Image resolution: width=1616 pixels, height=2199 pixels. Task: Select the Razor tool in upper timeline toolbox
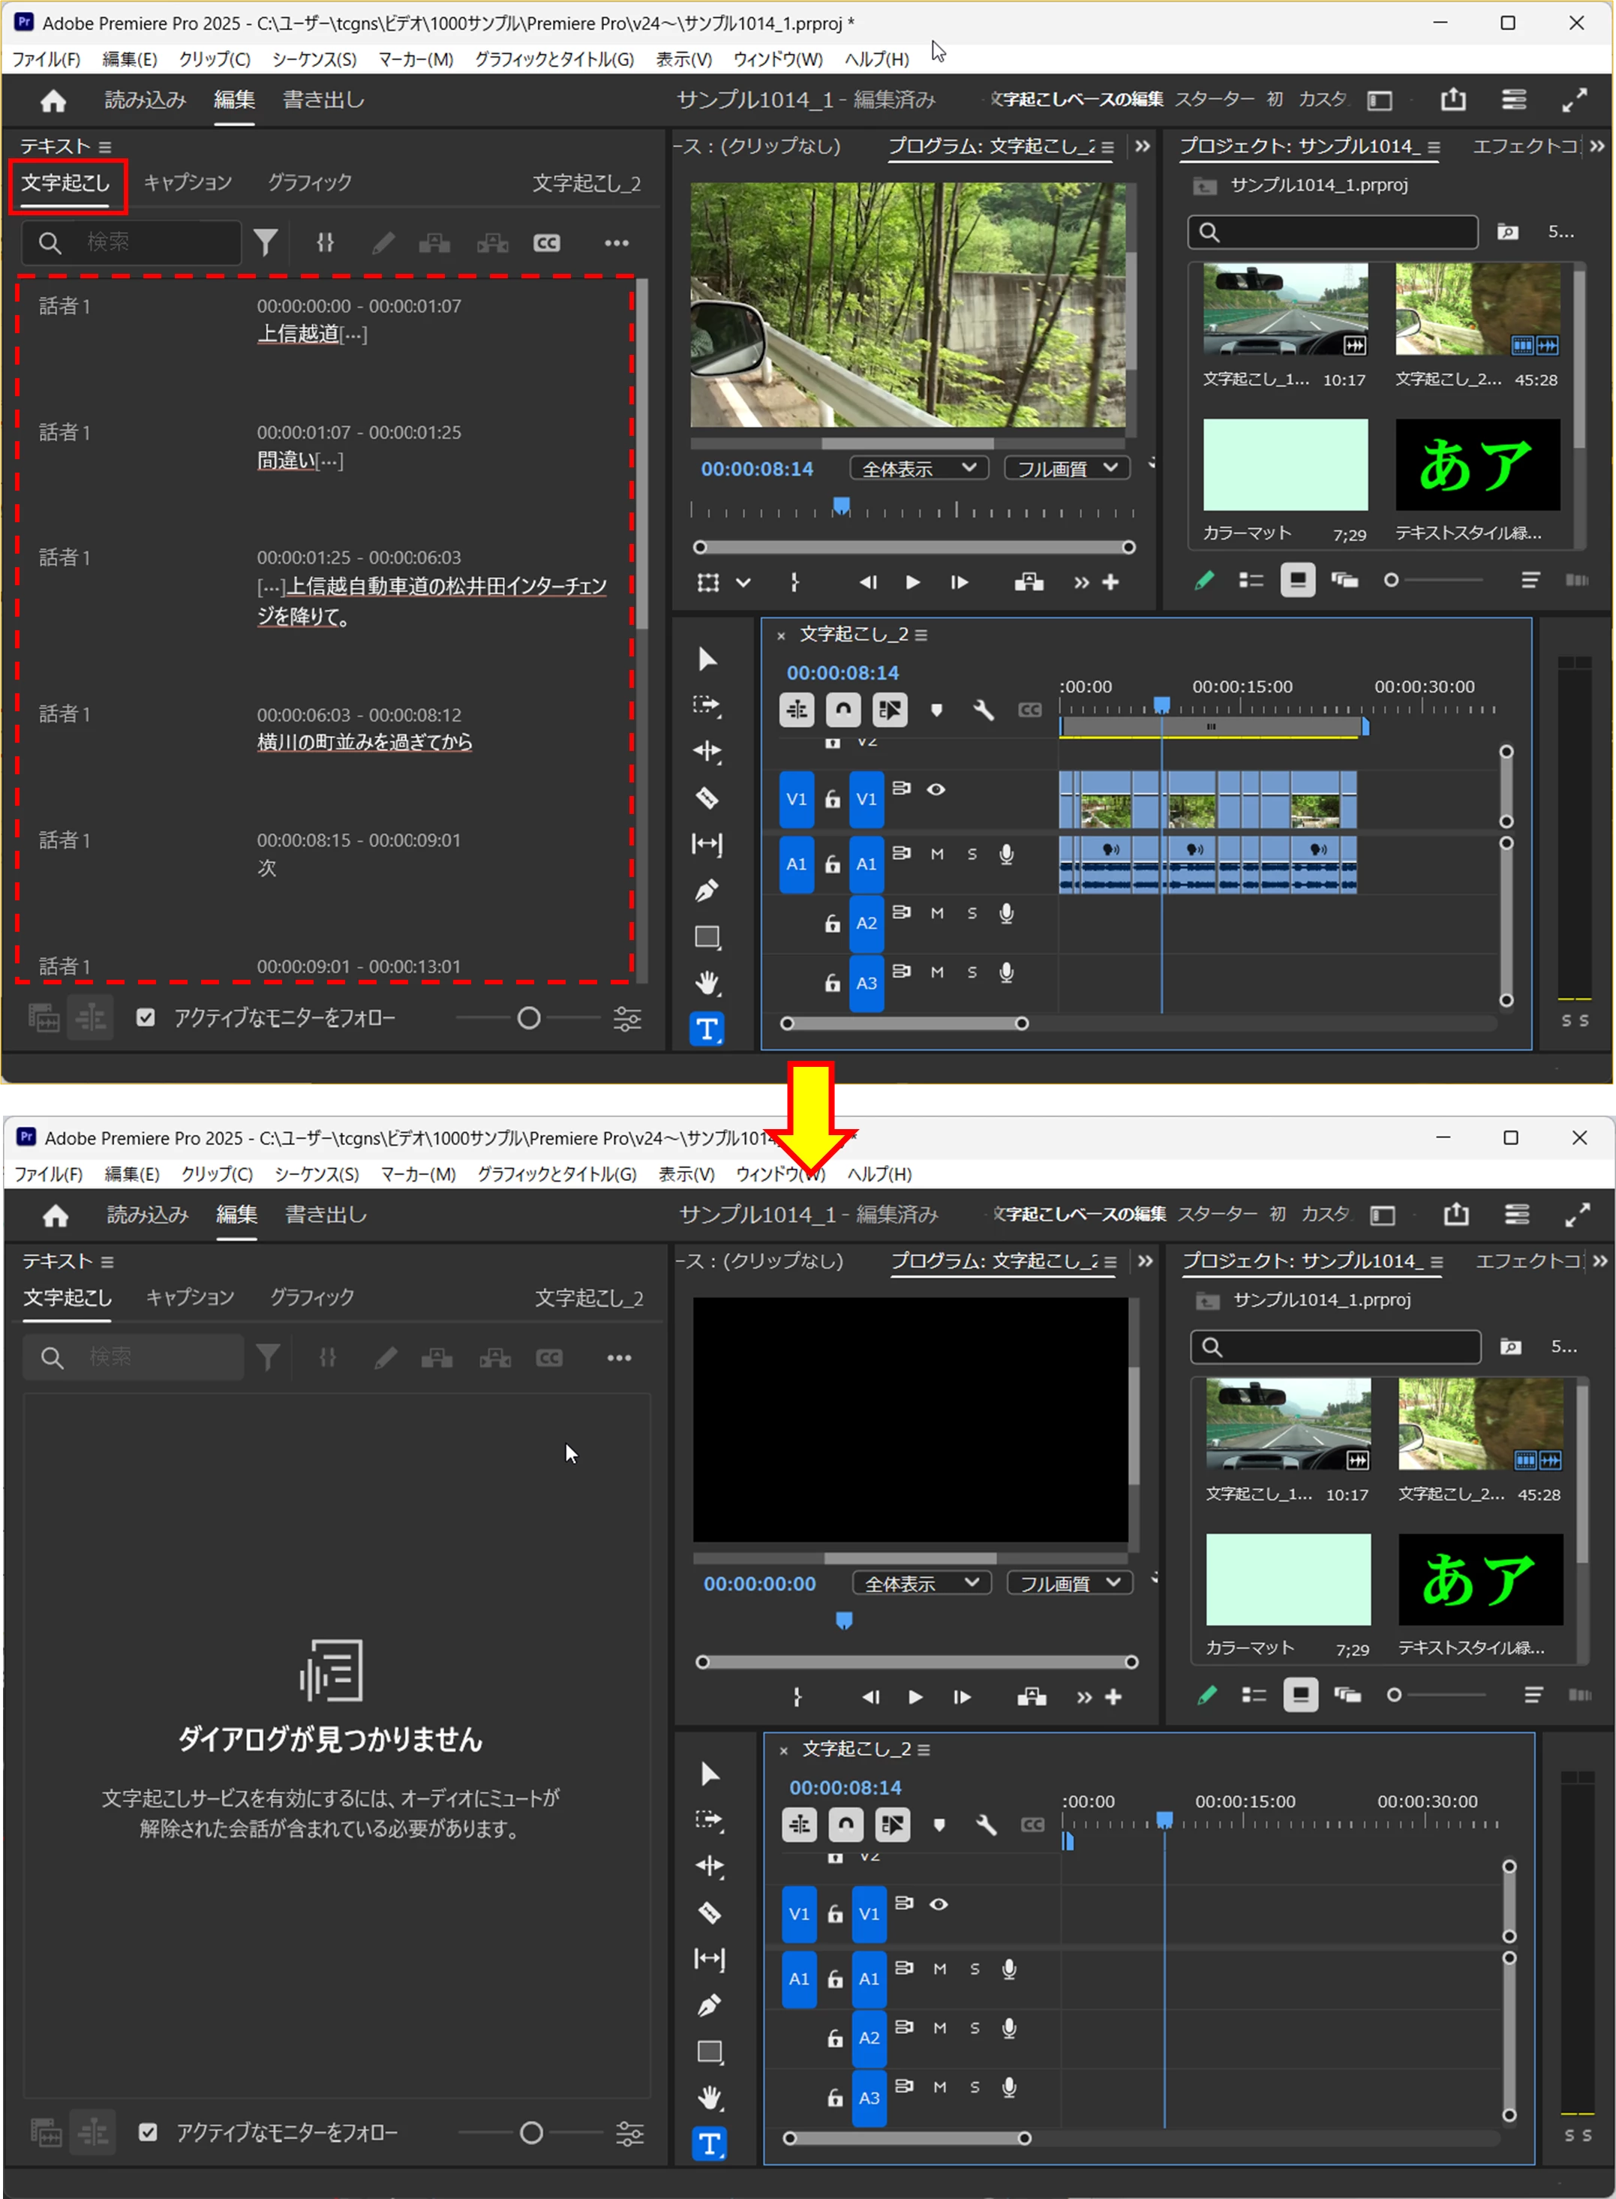pyautogui.click(x=707, y=798)
